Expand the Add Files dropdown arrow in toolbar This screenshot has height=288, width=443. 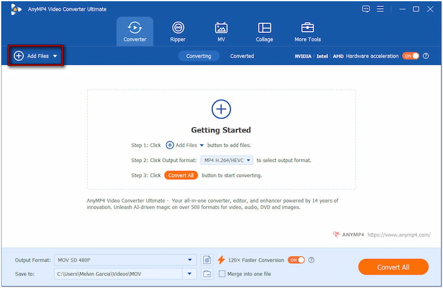click(x=55, y=56)
